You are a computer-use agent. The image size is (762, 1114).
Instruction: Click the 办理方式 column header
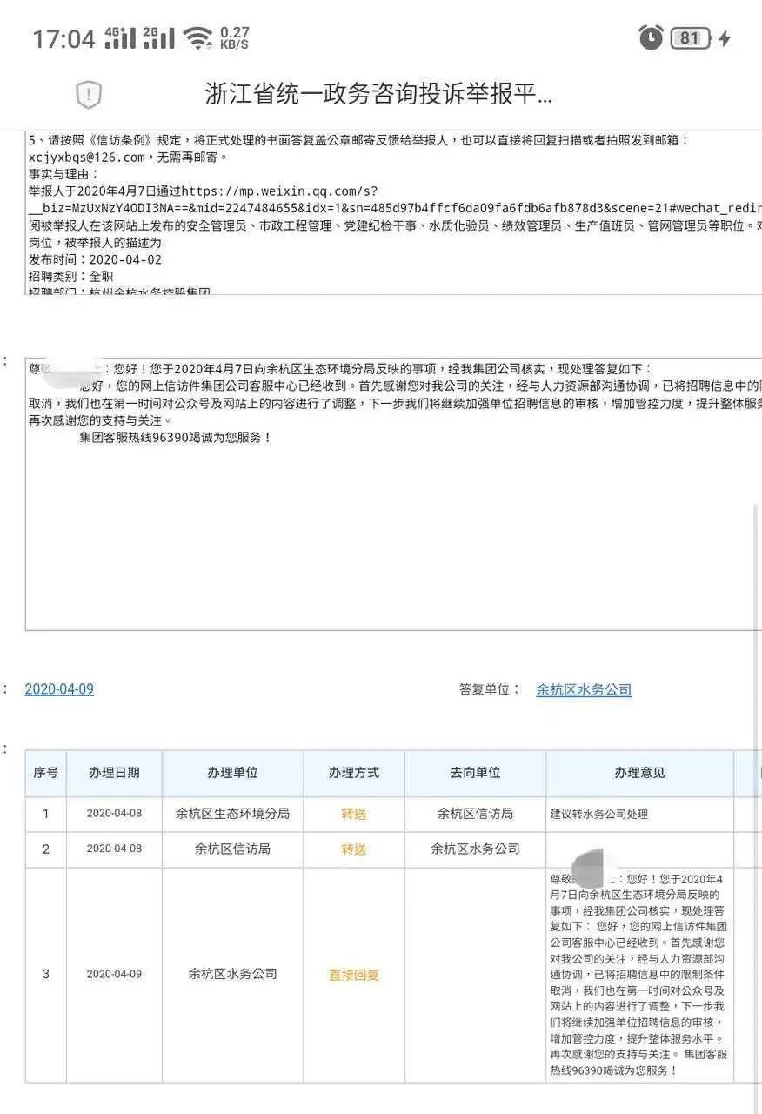(354, 773)
